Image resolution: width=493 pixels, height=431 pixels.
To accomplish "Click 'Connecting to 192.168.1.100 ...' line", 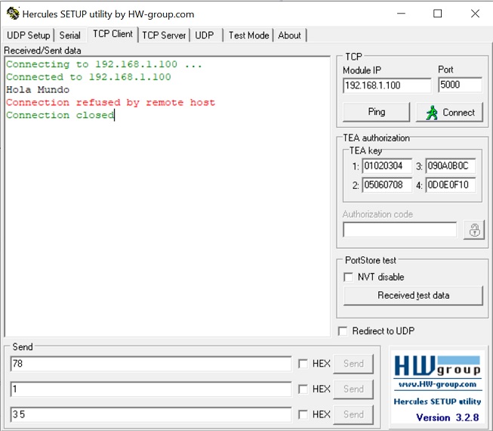I will coord(103,64).
